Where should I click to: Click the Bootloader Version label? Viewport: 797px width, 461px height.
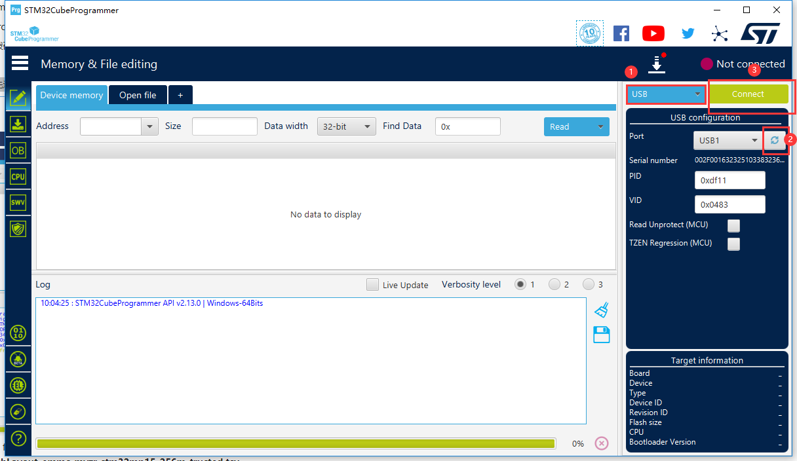(x=663, y=442)
